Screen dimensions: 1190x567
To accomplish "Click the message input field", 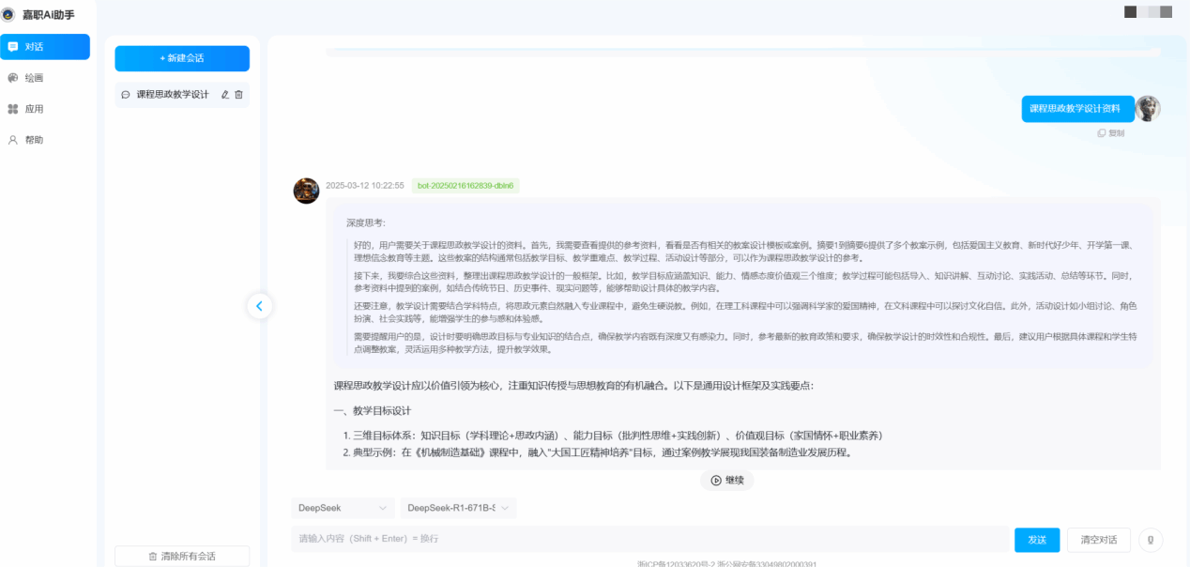I will pyautogui.click(x=648, y=539).
